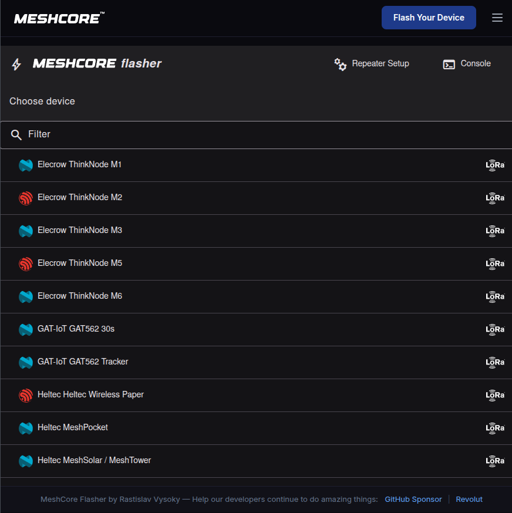The height and width of the screenshot is (513, 512).
Task: Select Elecrow ThinkNode M6 device
Action: (x=80, y=296)
